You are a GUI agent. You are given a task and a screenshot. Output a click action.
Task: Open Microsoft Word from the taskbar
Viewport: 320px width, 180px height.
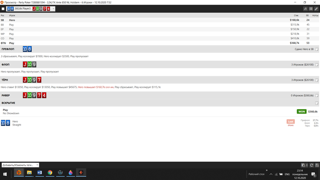40,173
